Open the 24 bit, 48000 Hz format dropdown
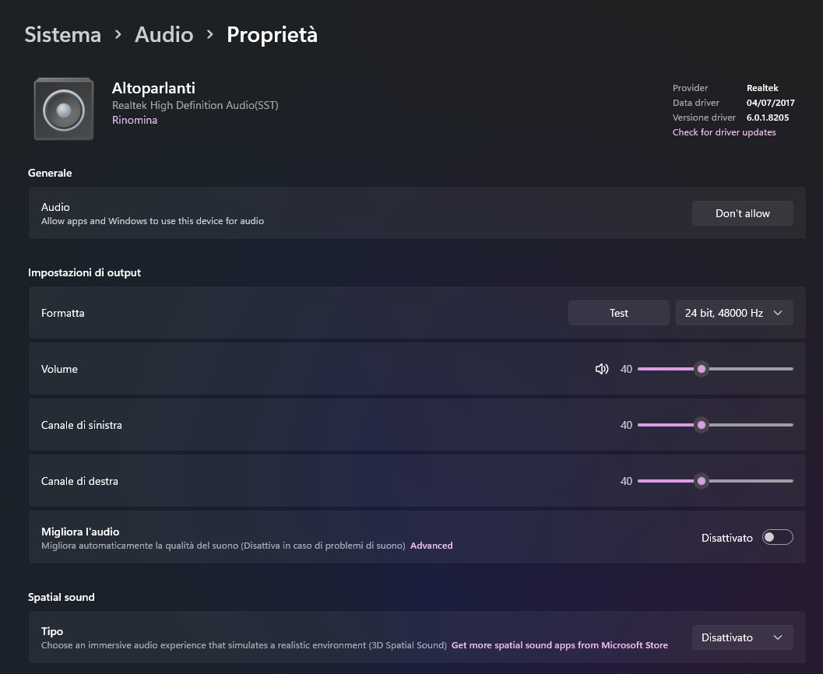Viewport: 823px width, 674px height. [x=733, y=313]
